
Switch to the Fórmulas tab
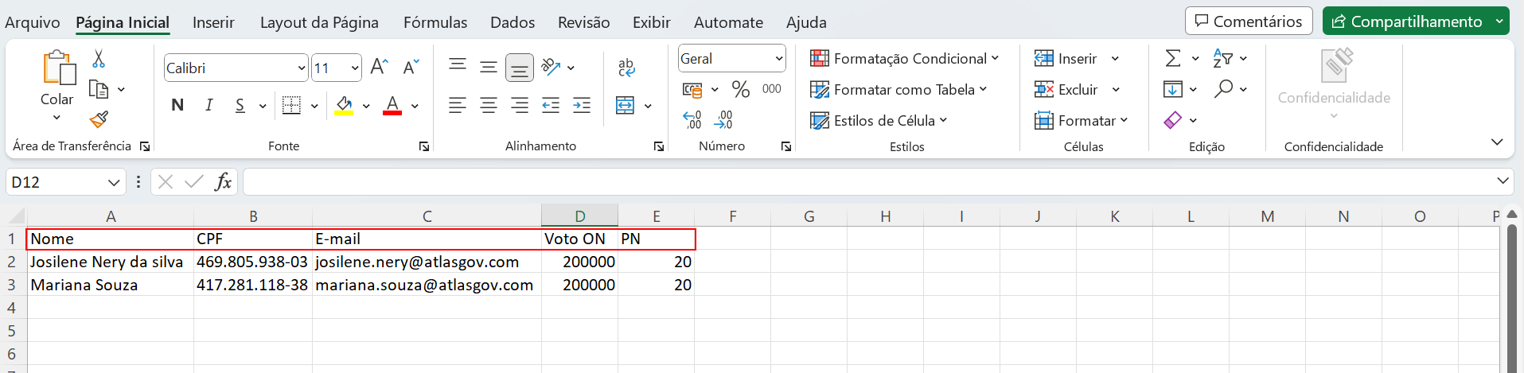(435, 22)
